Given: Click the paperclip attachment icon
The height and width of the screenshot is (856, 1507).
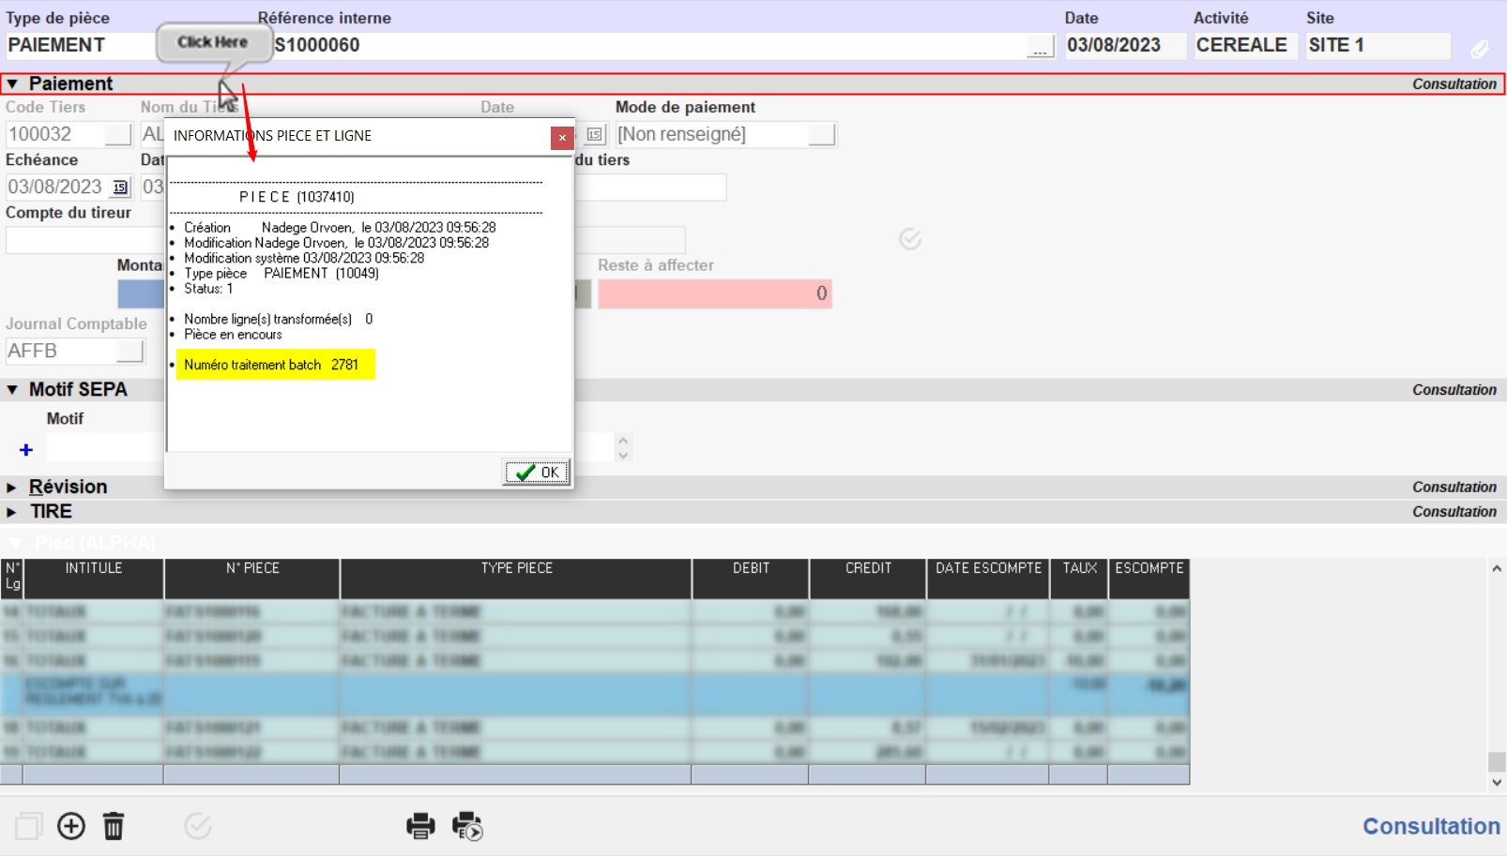Looking at the screenshot, I should tap(1479, 48).
